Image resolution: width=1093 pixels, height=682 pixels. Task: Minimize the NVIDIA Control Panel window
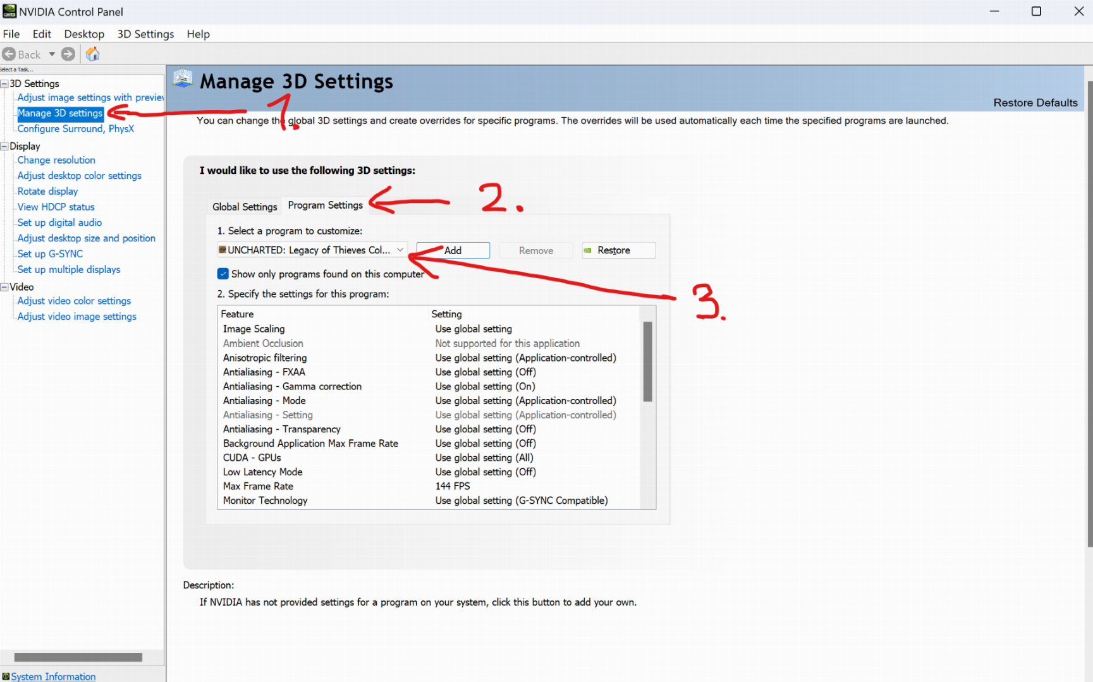pos(994,11)
